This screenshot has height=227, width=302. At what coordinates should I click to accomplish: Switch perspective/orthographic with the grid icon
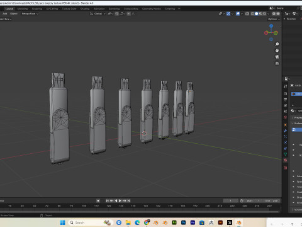[x=277, y=63]
